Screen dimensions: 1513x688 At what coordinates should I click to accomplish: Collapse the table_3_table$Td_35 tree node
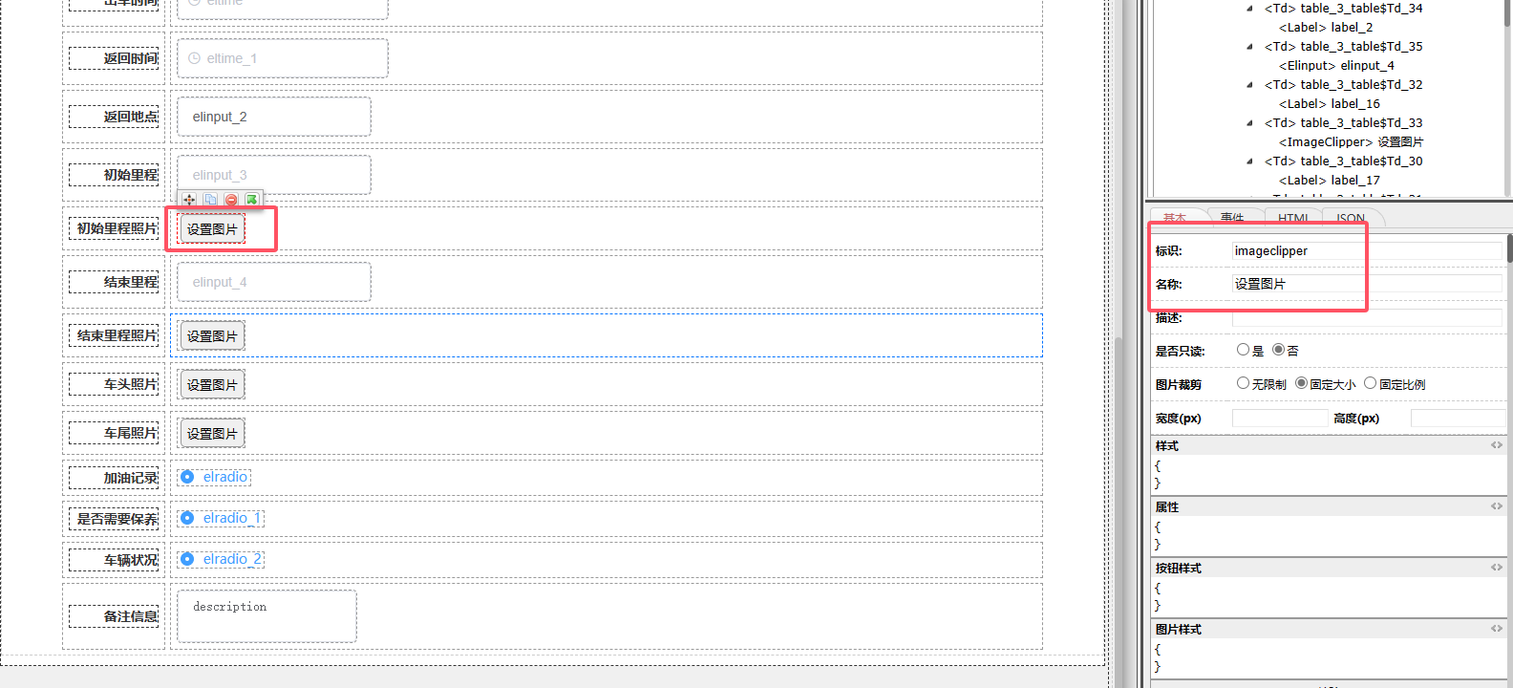coord(1249,47)
